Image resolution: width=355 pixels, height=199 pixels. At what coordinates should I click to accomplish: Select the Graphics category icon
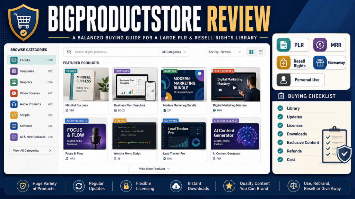(14, 82)
